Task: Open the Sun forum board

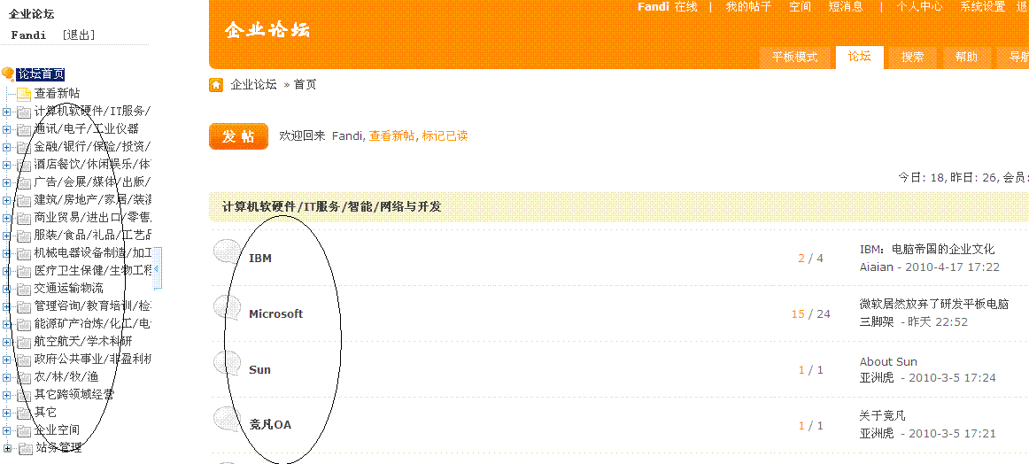Action: tap(259, 370)
